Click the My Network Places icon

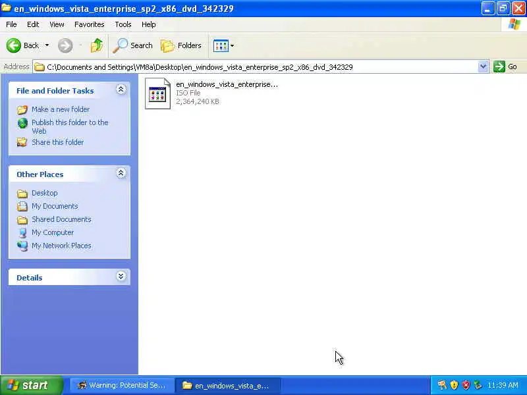point(22,246)
